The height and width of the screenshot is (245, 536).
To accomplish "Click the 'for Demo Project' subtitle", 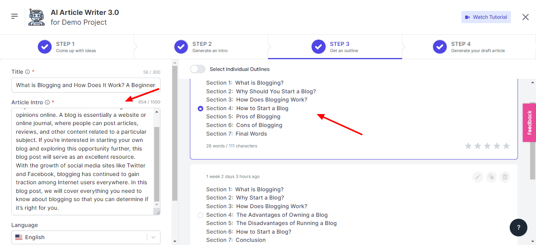I will coord(78,22).
